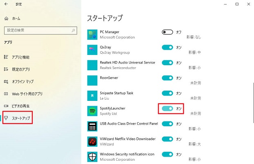Click the アプリ section header
This screenshot has height=164, width=254.
pyautogui.click(x=8, y=42)
